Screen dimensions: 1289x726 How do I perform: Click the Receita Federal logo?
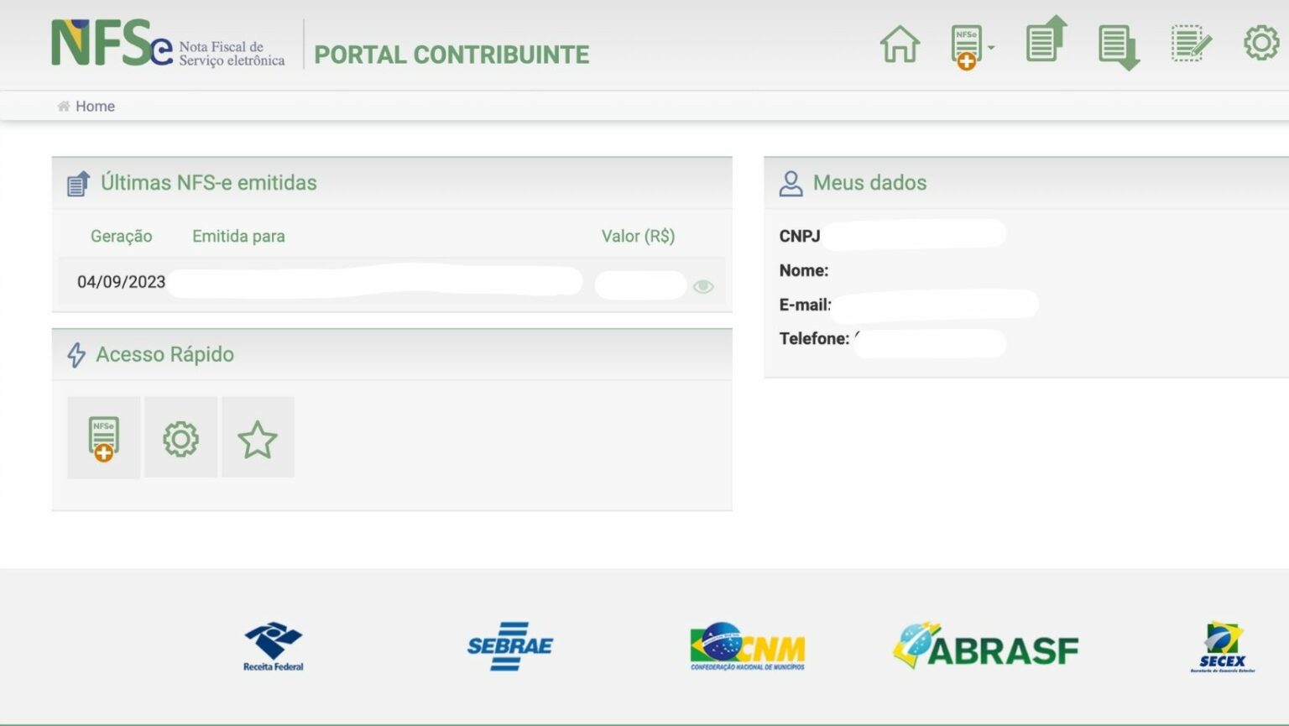(274, 646)
